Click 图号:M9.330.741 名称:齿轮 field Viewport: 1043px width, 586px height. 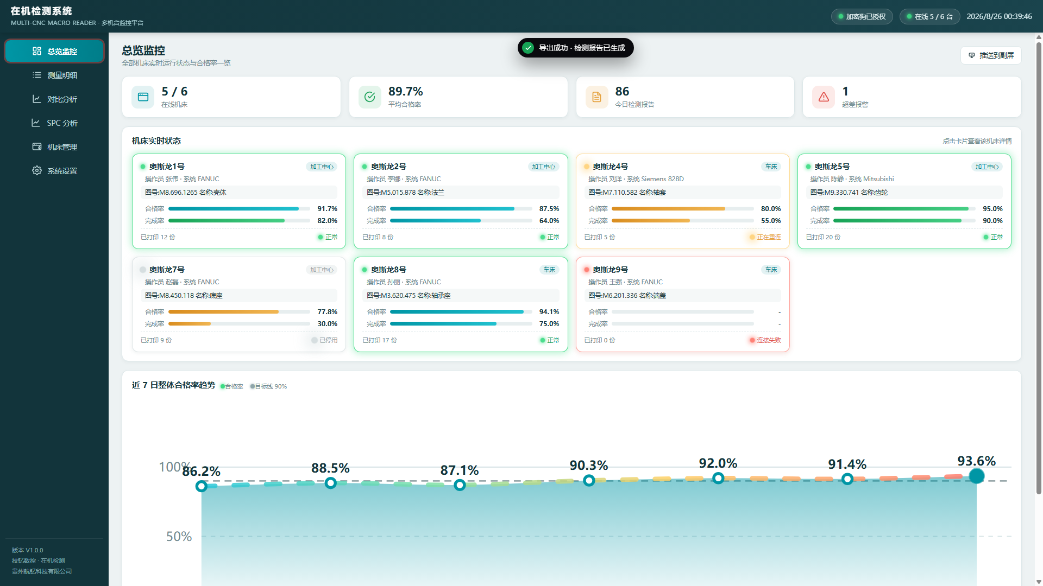(904, 193)
